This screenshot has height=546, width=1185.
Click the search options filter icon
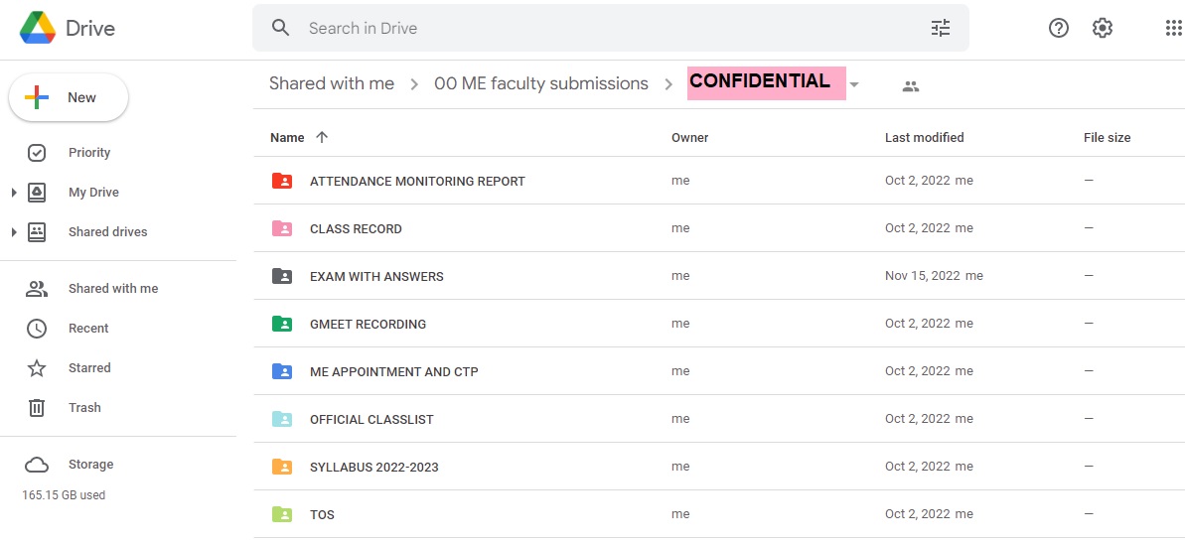(x=940, y=28)
